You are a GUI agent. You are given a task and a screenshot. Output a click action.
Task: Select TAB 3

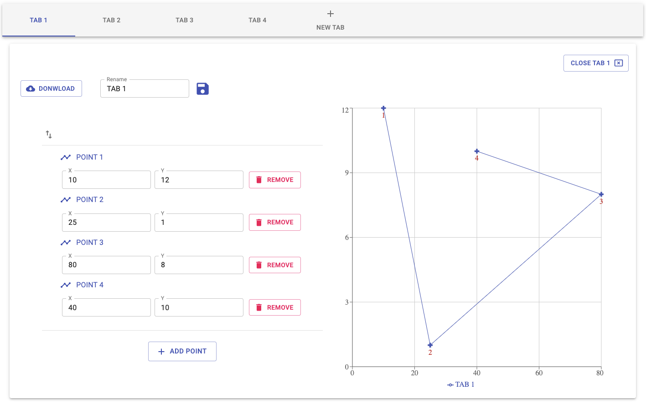185,20
